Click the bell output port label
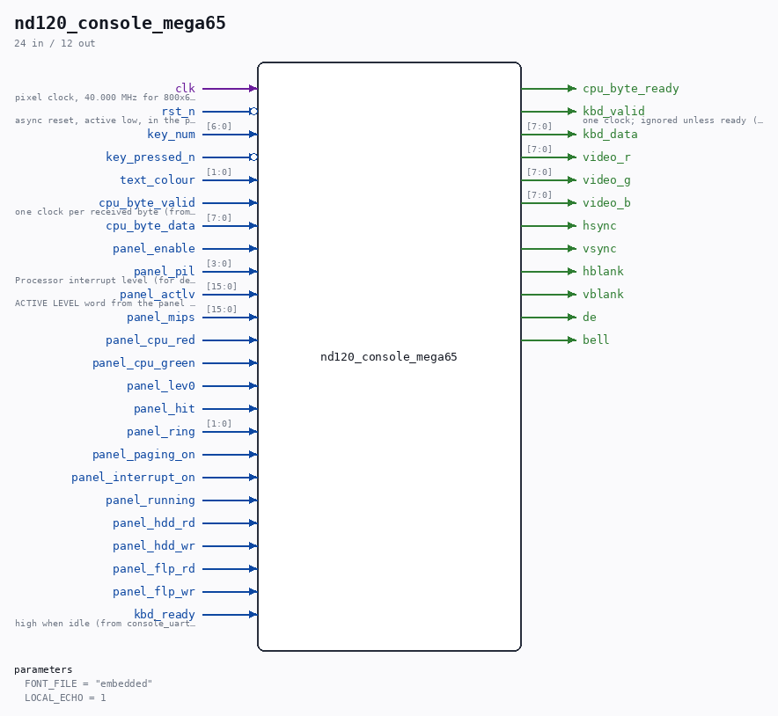778x716 pixels. click(596, 340)
